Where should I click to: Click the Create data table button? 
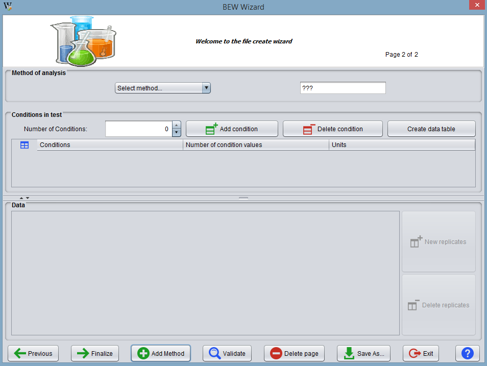click(x=431, y=129)
